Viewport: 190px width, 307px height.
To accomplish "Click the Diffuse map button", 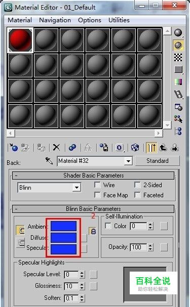I will (x=84, y=238).
